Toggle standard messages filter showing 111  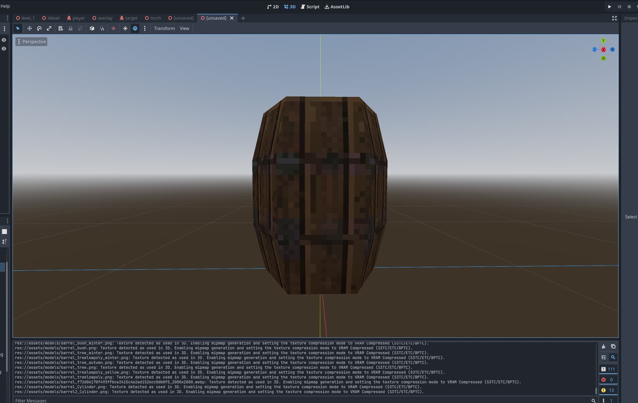pyautogui.click(x=608, y=369)
